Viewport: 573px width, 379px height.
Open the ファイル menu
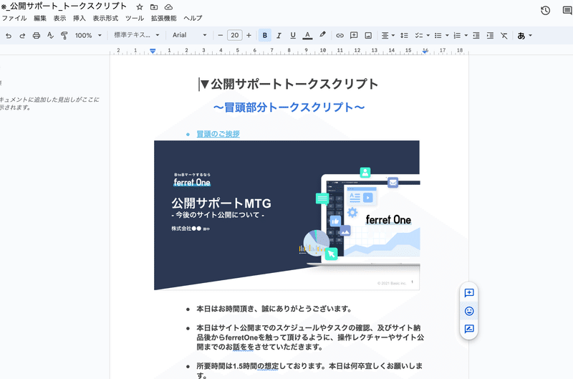pyautogui.click(x=14, y=19)
